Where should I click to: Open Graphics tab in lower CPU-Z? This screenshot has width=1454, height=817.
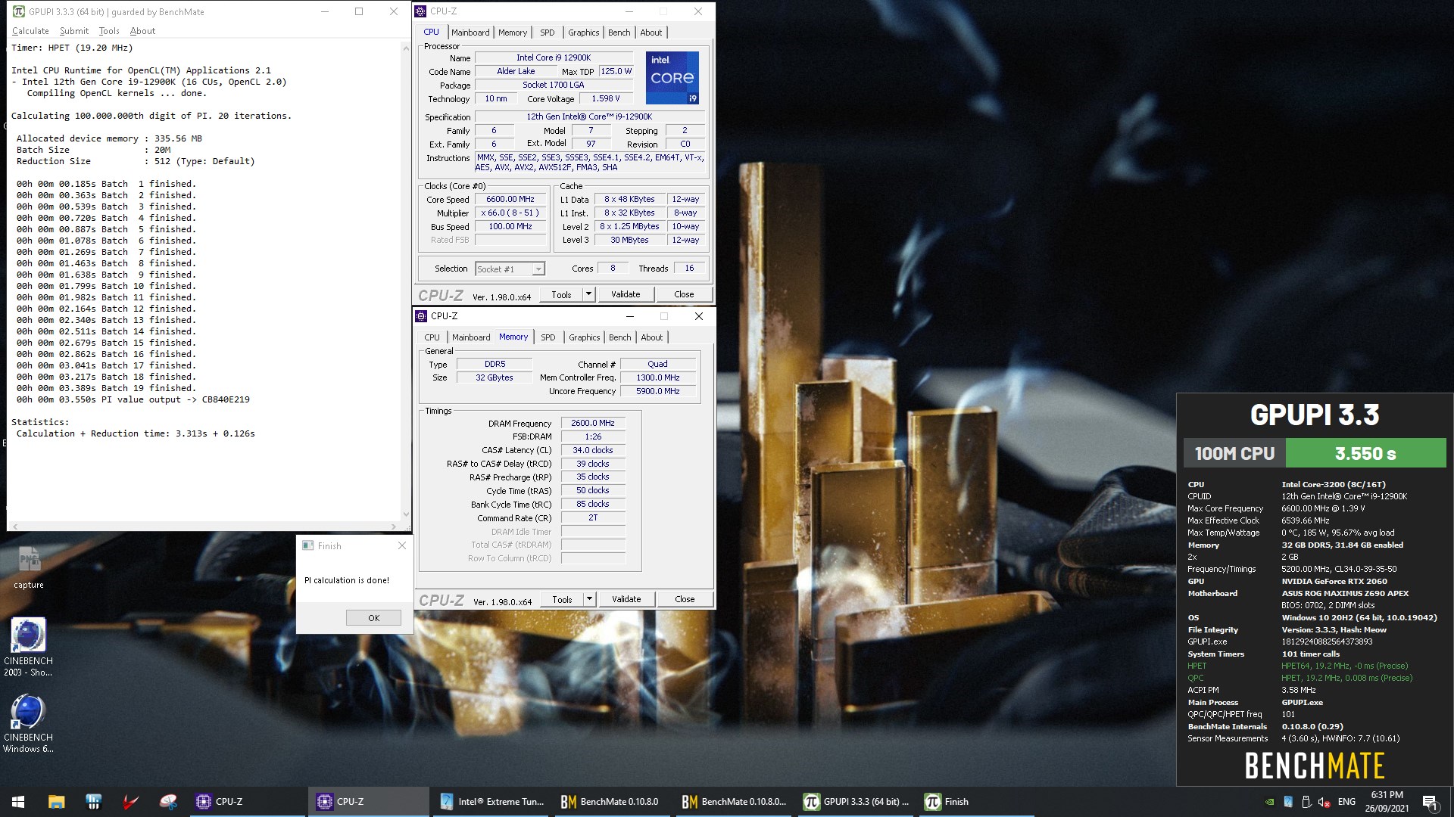[584, 337]
